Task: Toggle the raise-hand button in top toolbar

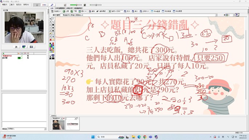Action: pyautogui.click(x=37, y=5)
